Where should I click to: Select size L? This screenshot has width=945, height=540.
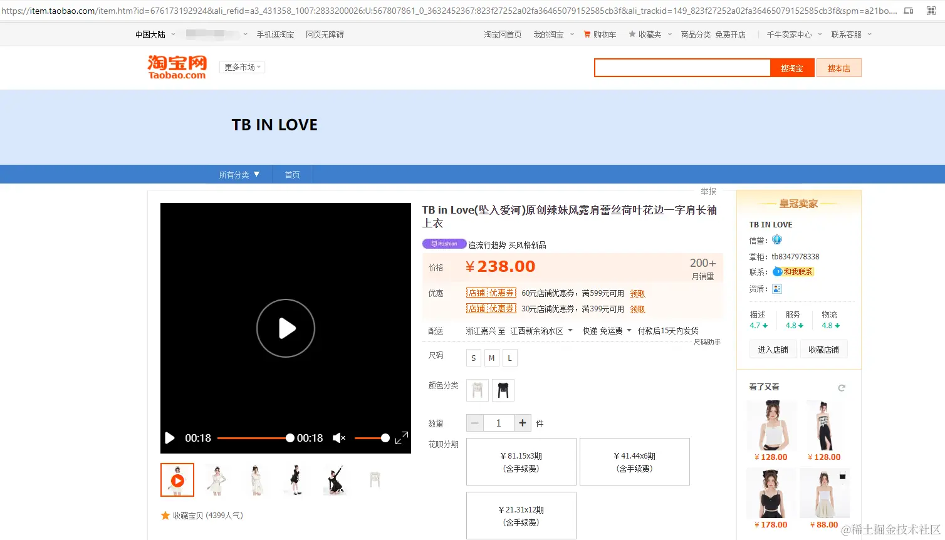(x=510, y=358)
